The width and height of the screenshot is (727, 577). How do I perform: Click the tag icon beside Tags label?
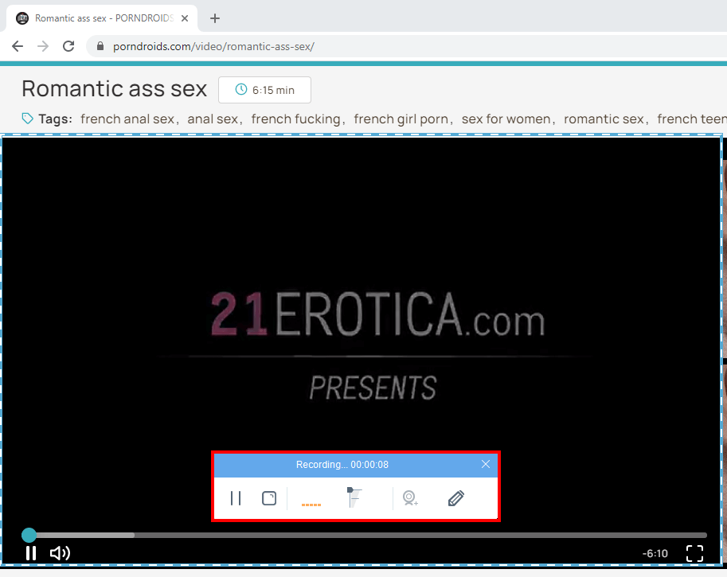[x=28, y=119]
